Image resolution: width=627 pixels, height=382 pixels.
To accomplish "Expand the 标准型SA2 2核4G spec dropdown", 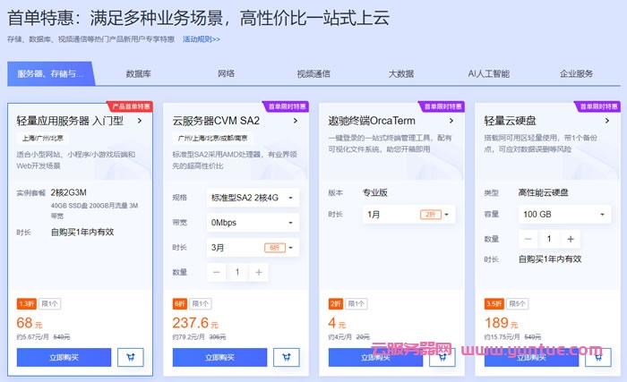I will [253, 197].
